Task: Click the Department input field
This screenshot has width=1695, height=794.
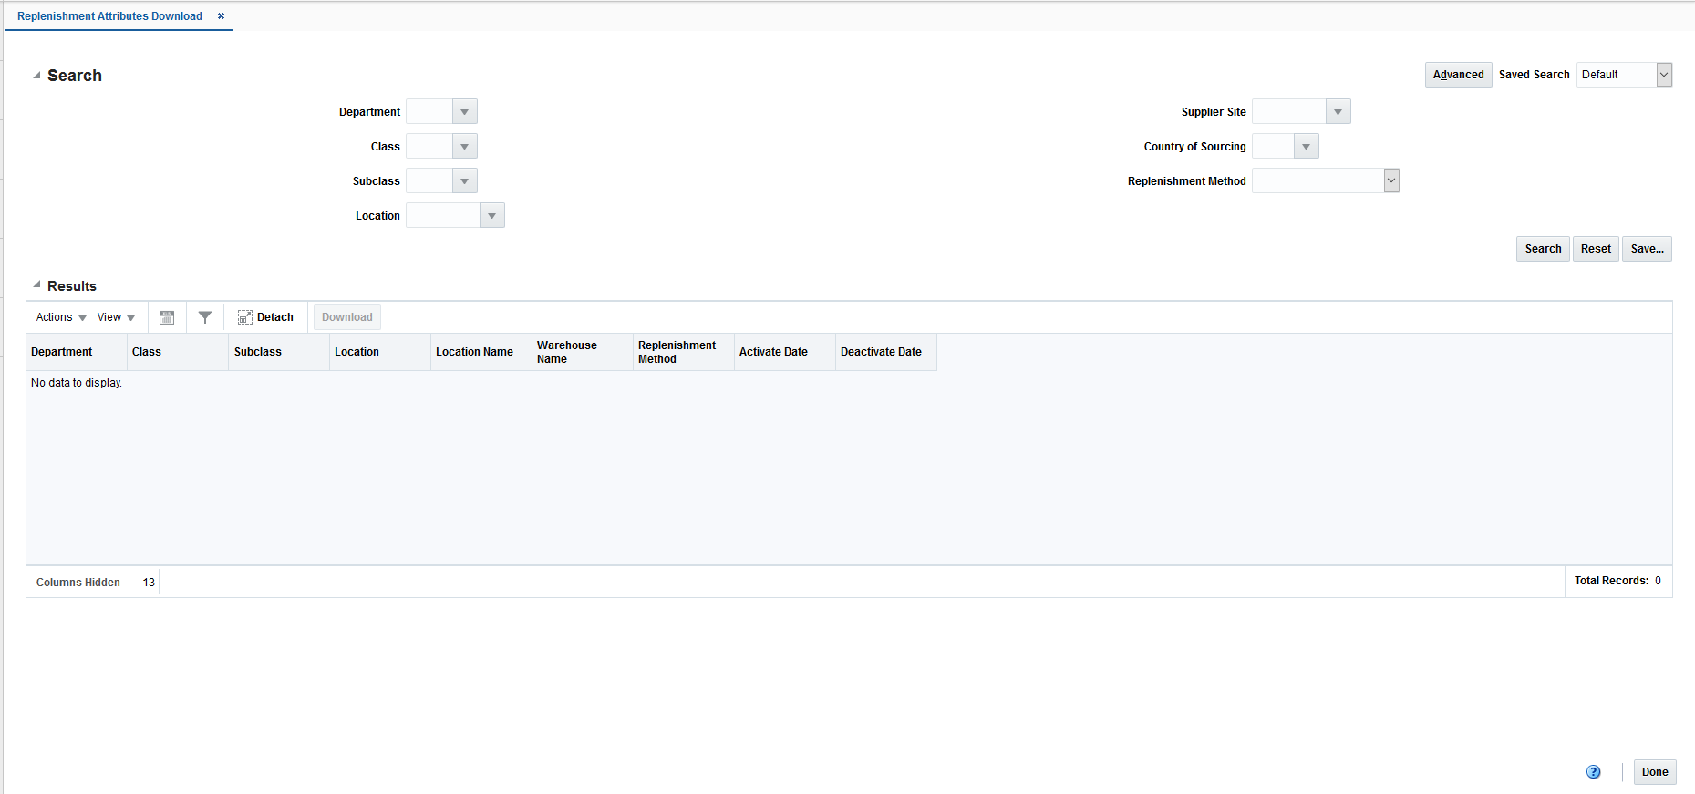Action: pos(429,112)
